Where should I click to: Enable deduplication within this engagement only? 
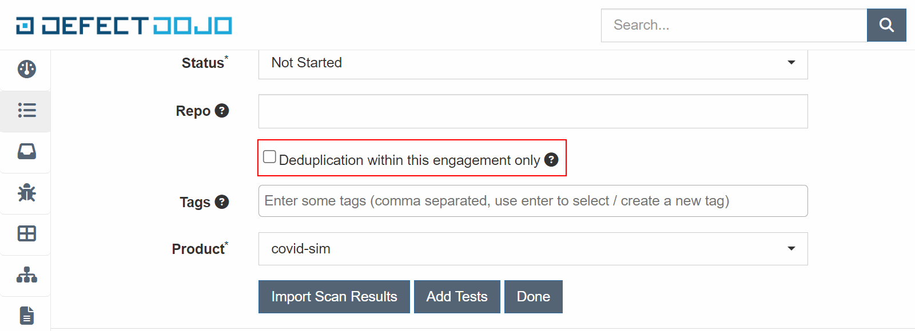(x=269, y=157)
